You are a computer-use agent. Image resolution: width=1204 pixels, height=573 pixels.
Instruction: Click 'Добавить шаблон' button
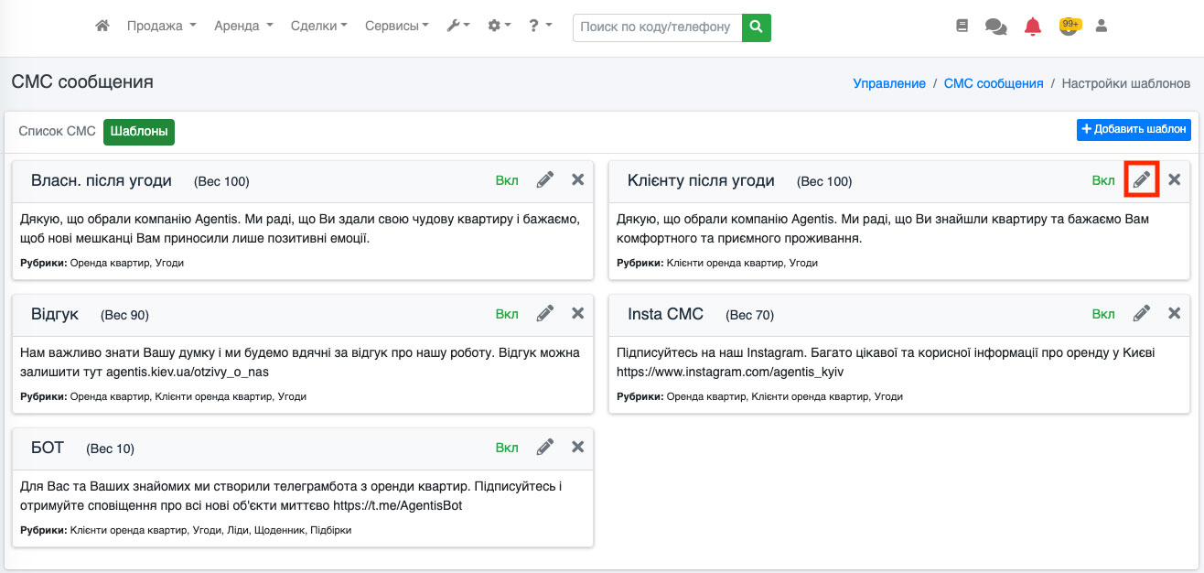tap(1134, 129)
